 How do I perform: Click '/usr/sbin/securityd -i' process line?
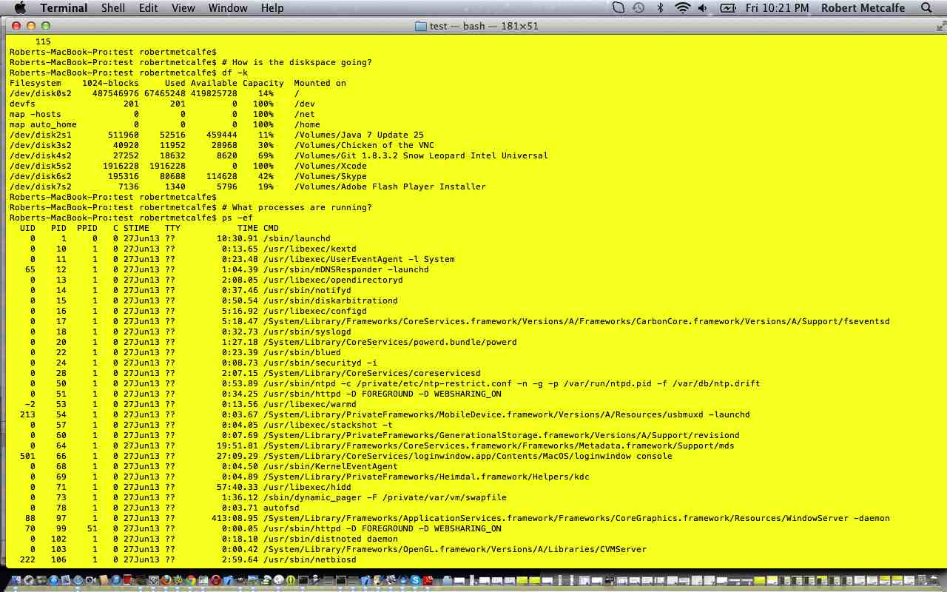[320, 363]
